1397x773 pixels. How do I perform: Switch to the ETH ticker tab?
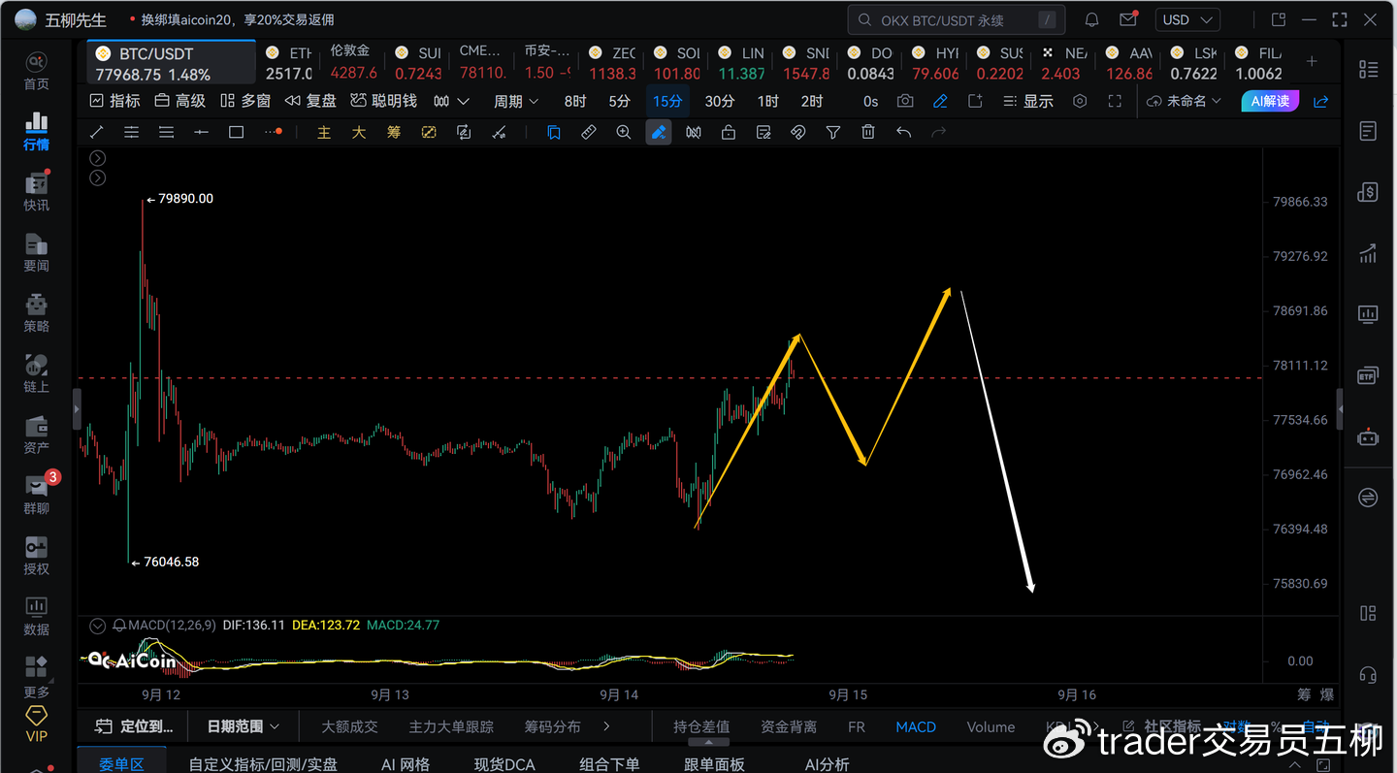coord(288,63)
